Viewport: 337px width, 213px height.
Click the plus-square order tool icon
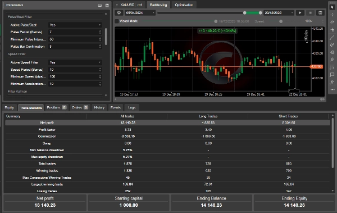tap(333, 30)
